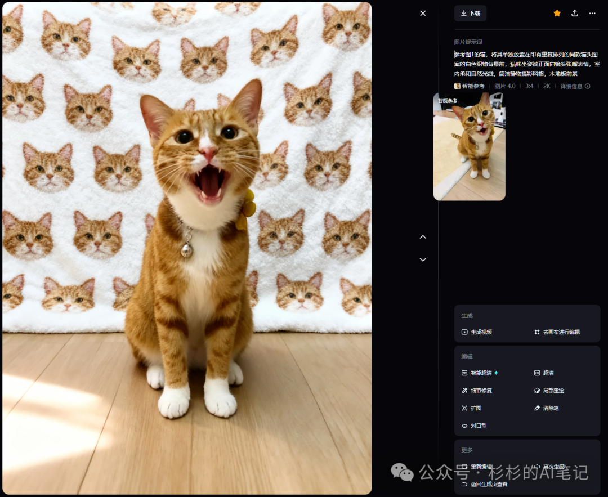The image size is (608, 497).
Task: Click the 智能参考 tag under the prompt
Action: pos(469,86)
